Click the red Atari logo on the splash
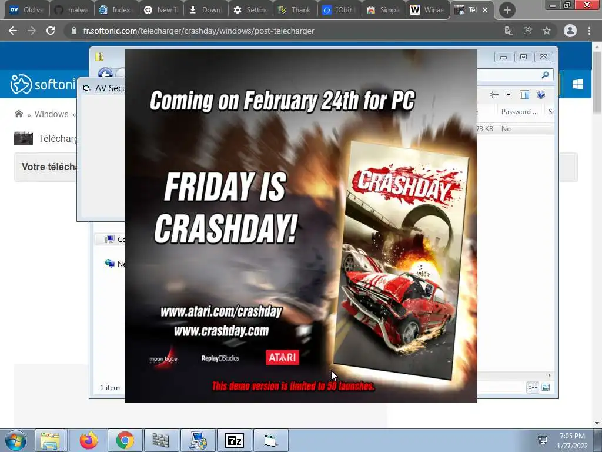 click(282, 357)
